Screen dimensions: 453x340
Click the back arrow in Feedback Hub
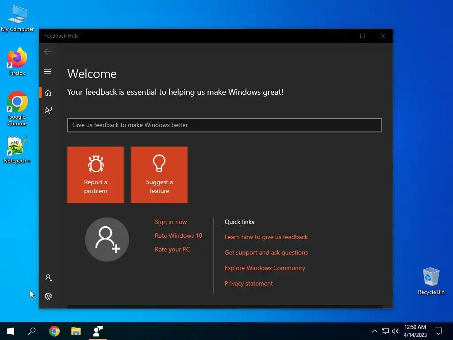[48, 52]
